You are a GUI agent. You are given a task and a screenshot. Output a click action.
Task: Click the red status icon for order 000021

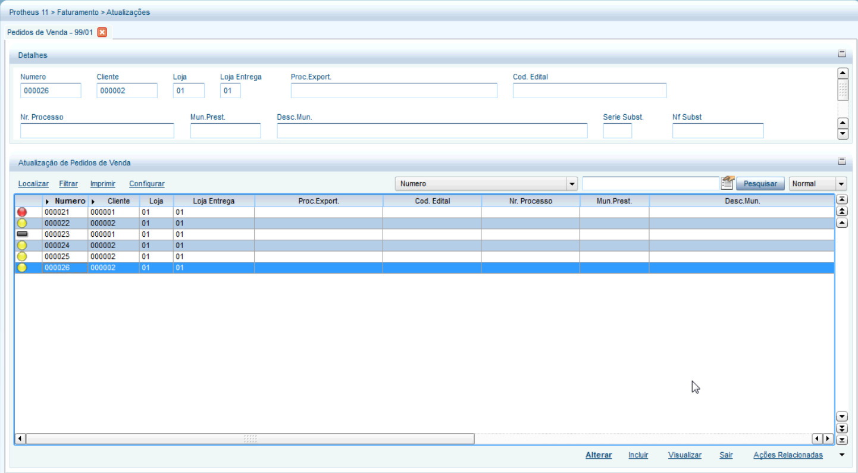pos(22,212)
